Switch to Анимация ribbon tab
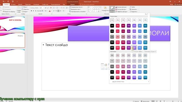The height and width of the screenshot is (102, 182). click(x=36, y=5)
